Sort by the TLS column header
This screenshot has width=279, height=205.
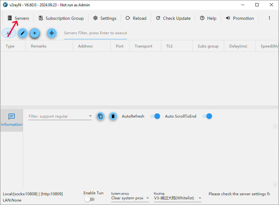[x=177, y=46]
